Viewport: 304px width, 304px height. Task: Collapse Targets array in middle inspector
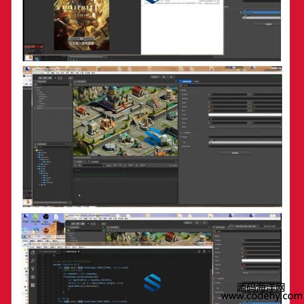(181, 137)
